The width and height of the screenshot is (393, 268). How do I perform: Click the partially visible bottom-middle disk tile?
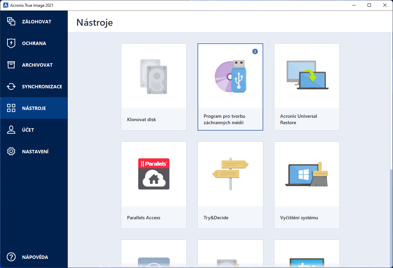pos(230,254)
